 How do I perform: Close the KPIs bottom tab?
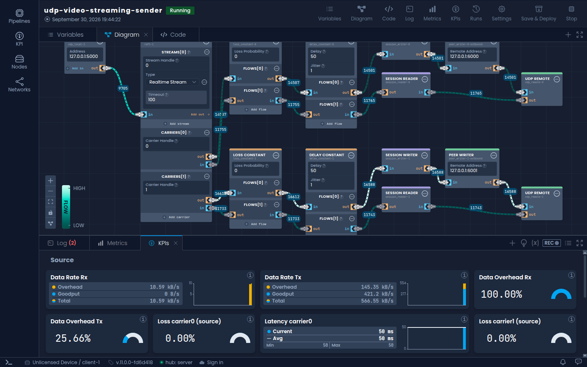[x=176, y=243]
